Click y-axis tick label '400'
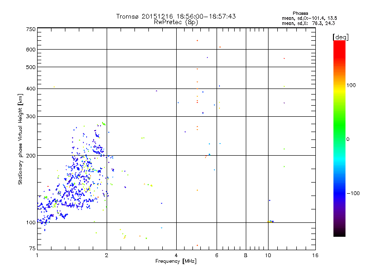This screenshot has width=371, height=278. 31,89
